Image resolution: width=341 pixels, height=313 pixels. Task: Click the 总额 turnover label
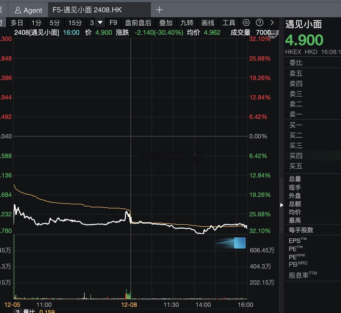pyautogui.click(x=295, y=204)
